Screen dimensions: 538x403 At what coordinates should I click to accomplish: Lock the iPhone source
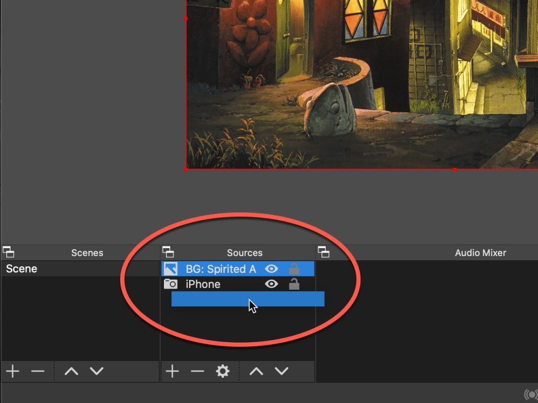[x=294, y=284]
